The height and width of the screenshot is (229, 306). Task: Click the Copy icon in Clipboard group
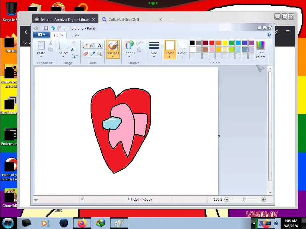tap(51, 49)
